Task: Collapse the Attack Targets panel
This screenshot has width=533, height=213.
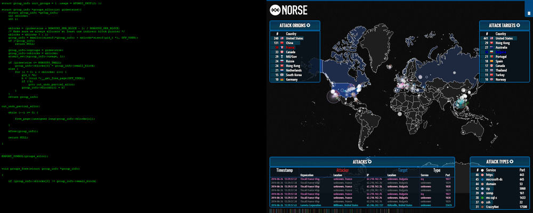Action: (519, 26)
